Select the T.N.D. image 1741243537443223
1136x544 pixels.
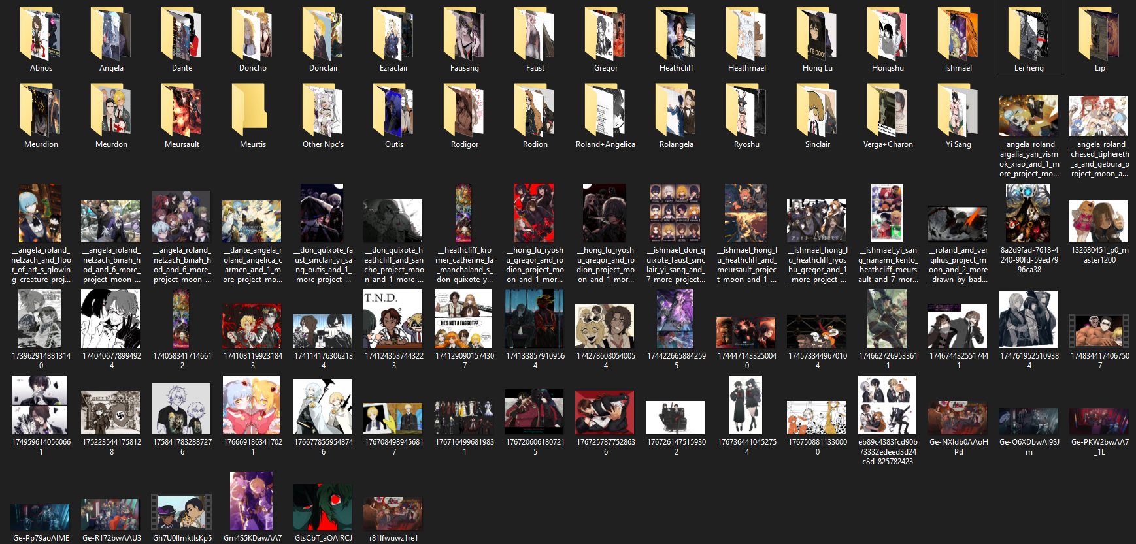pyautogui.click(x=393, y=319)
